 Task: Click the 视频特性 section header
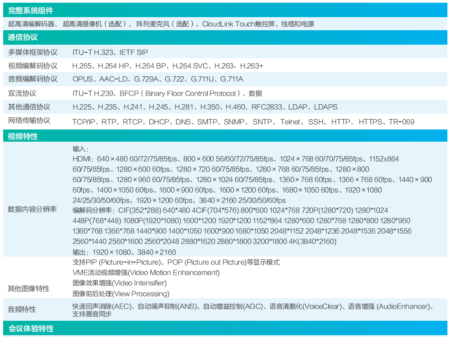click(x=23, y=136)
